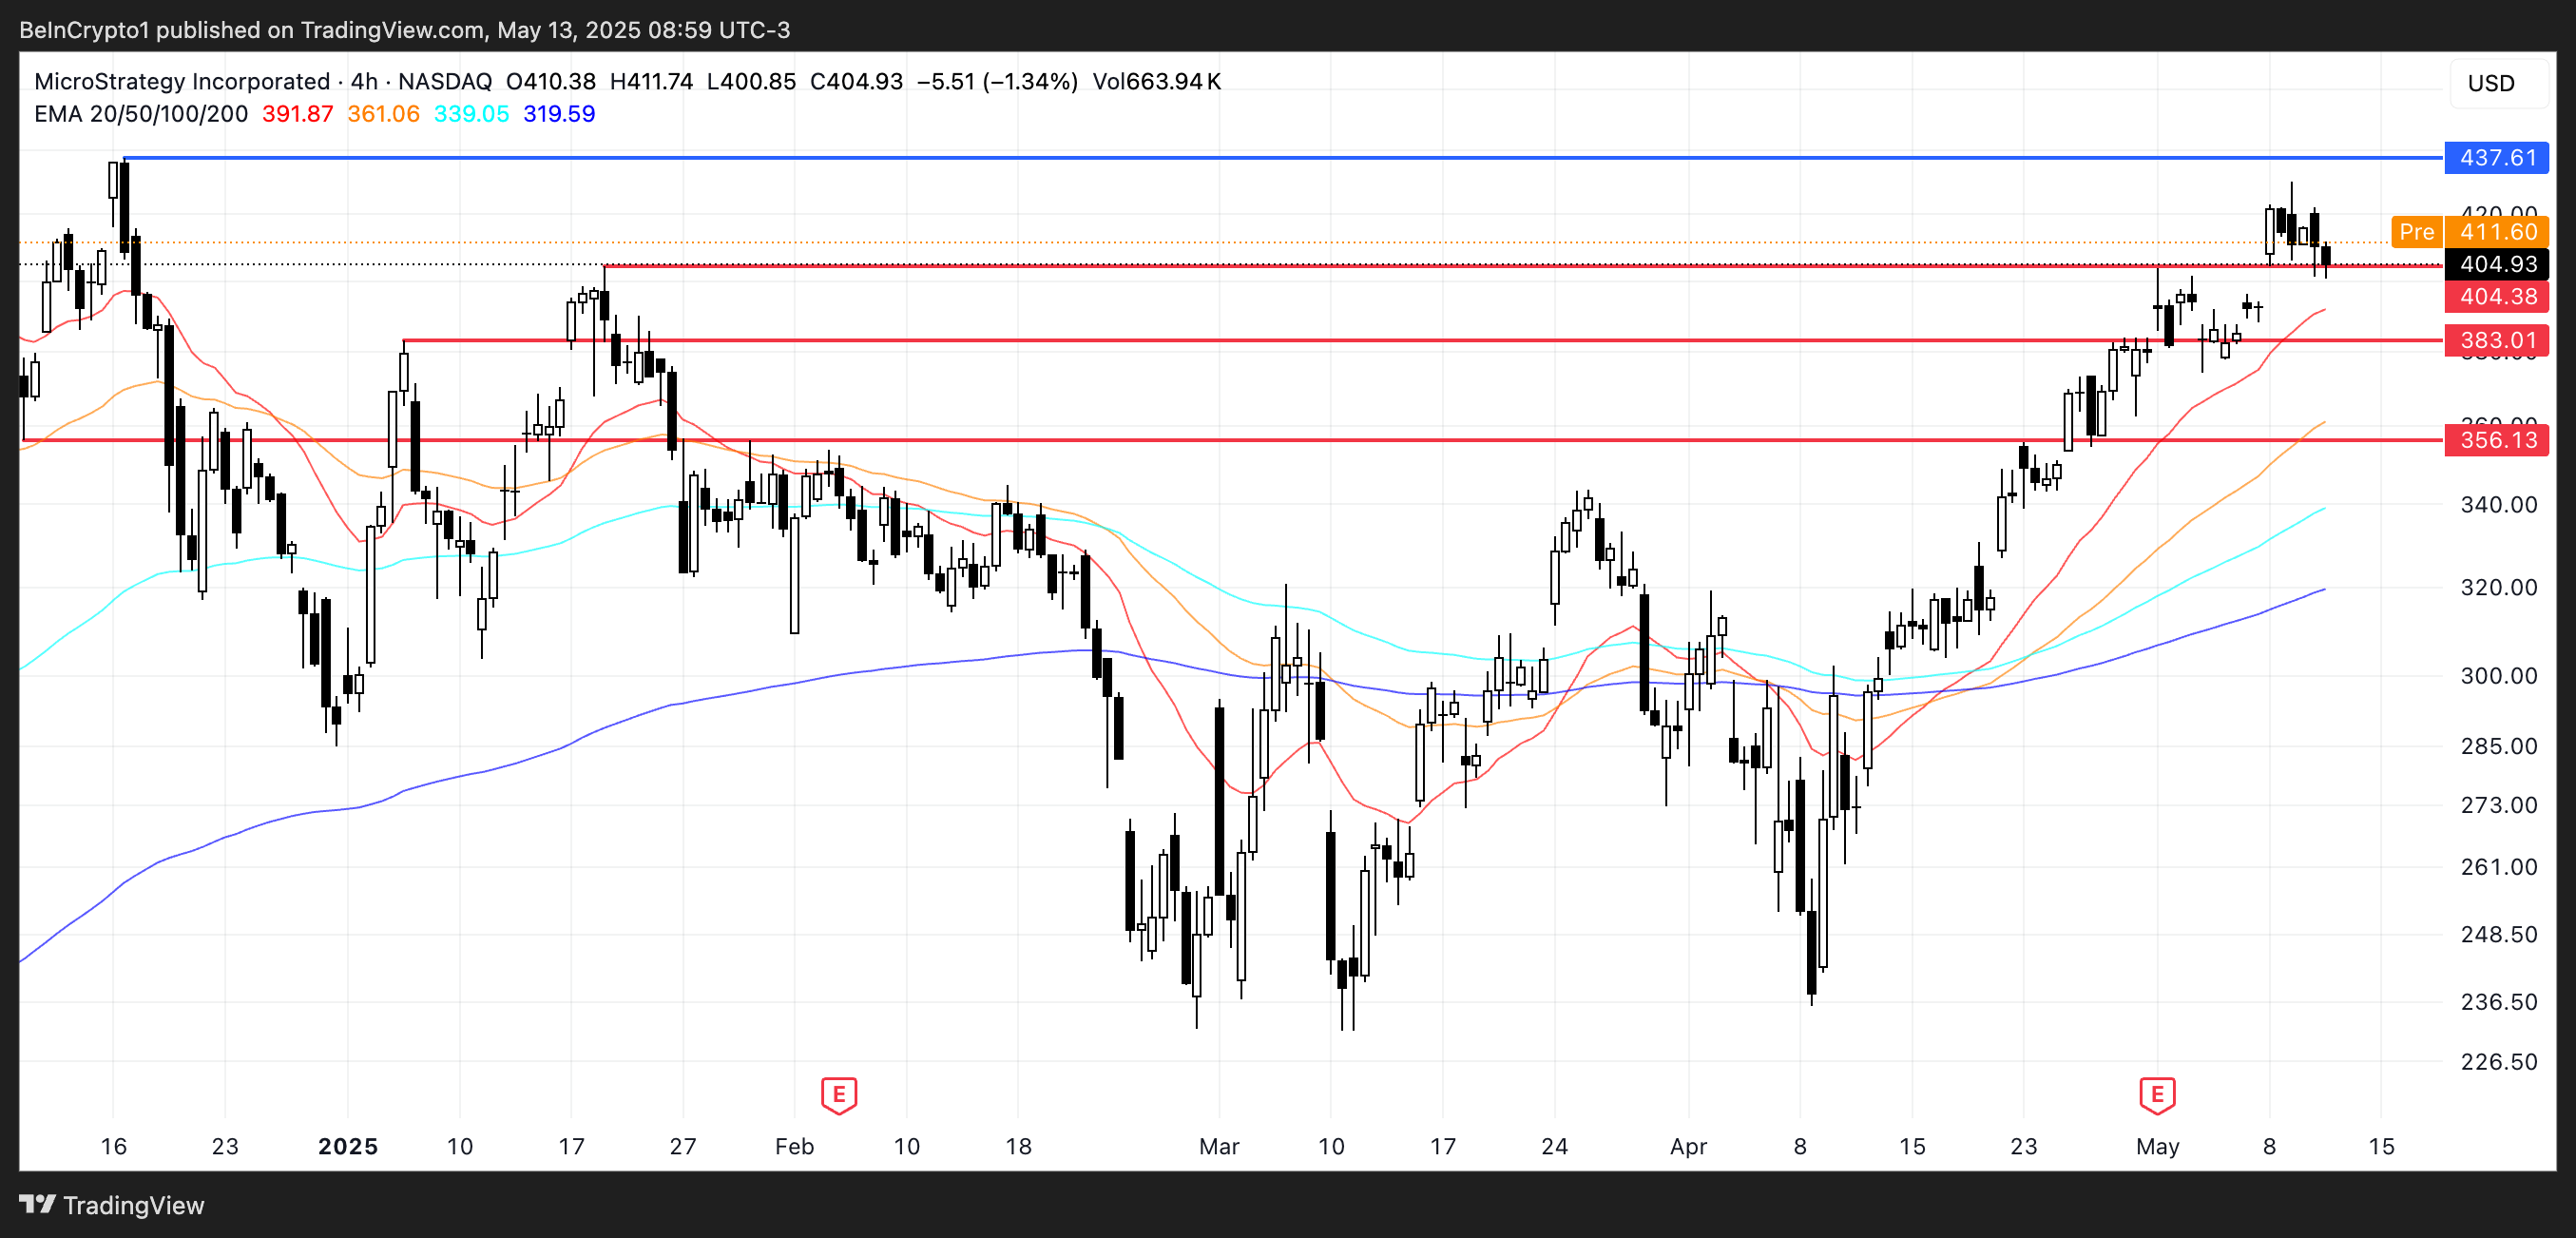Click the TradingView logo
2576x1238 pixels.
tap(112, 1205)
